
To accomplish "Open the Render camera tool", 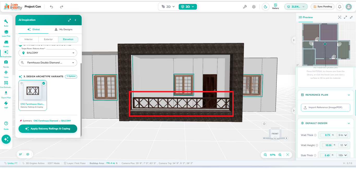I will [x=6, y=64].
